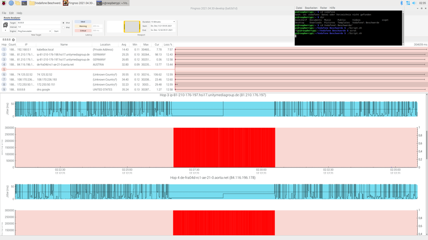428x240 pixels.
Task: Open the Duration 15 Minutes dropdown
Action: pos(163,22)
